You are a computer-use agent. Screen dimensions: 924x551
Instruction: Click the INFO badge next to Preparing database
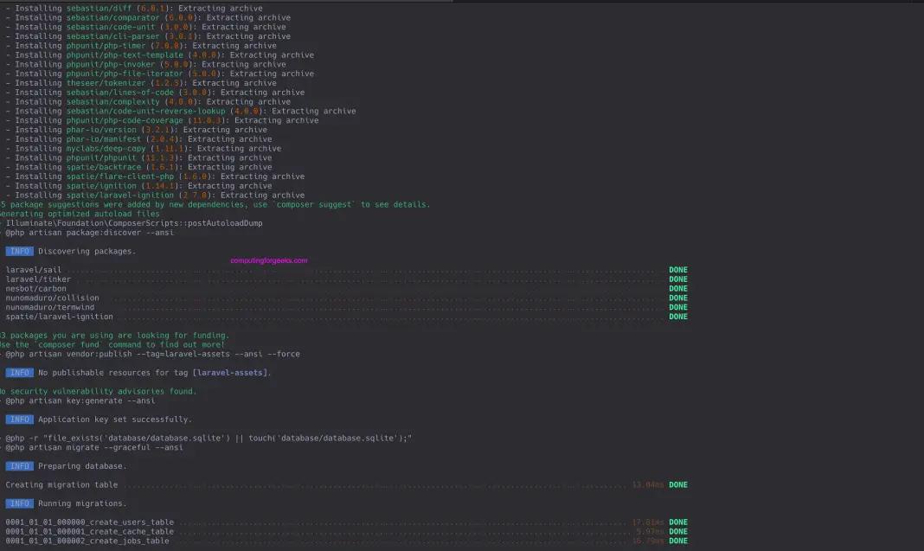tap(19, 465)
